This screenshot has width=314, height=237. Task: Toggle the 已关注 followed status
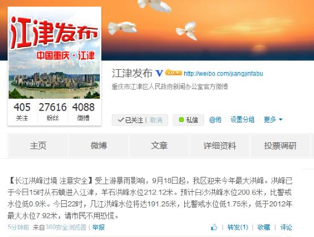pos(130,120)
